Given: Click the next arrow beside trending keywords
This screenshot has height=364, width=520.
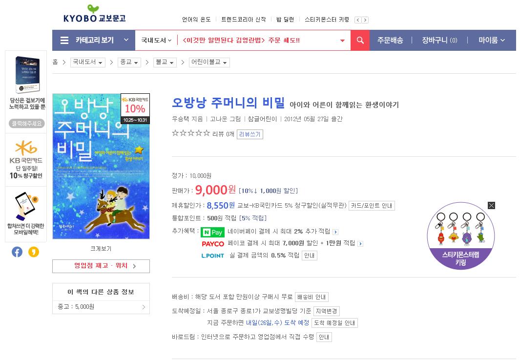Looking at the screenshot, I should (365, 20).
